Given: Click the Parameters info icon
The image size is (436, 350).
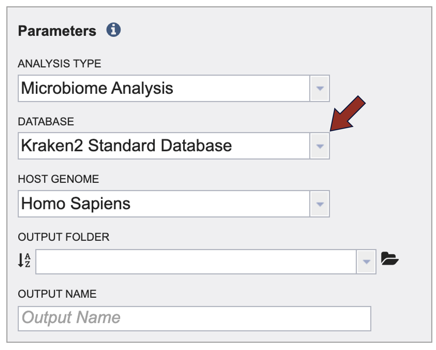Looking at the screenshot, I should point(113,30).
